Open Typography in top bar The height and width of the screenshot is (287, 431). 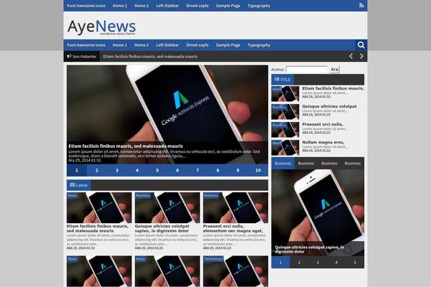[259, 6]
